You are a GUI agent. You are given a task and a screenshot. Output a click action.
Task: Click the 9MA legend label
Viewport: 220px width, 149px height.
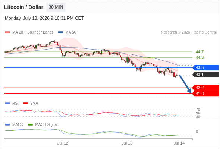[34, 104]
